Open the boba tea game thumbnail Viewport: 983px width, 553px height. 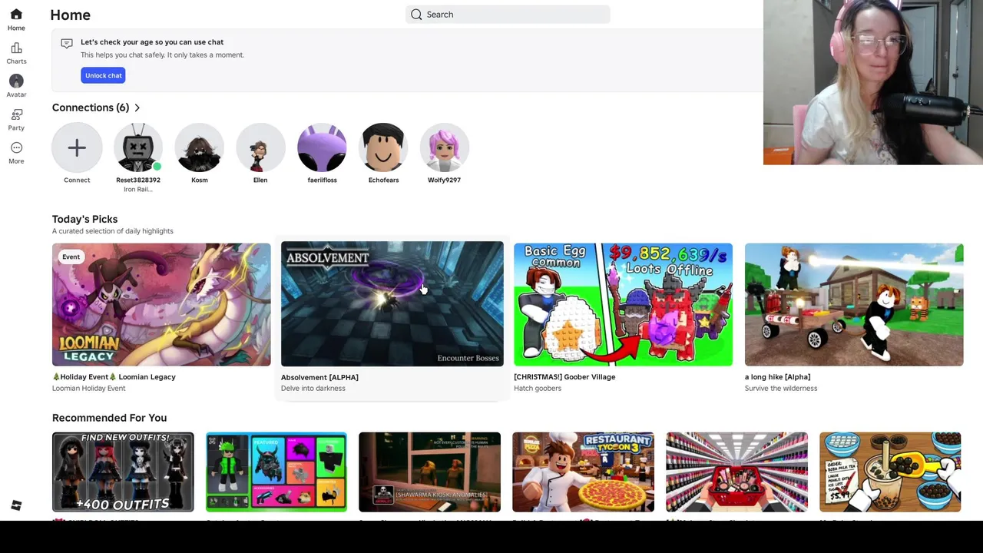pyautogui.click(x=890, y=472)
